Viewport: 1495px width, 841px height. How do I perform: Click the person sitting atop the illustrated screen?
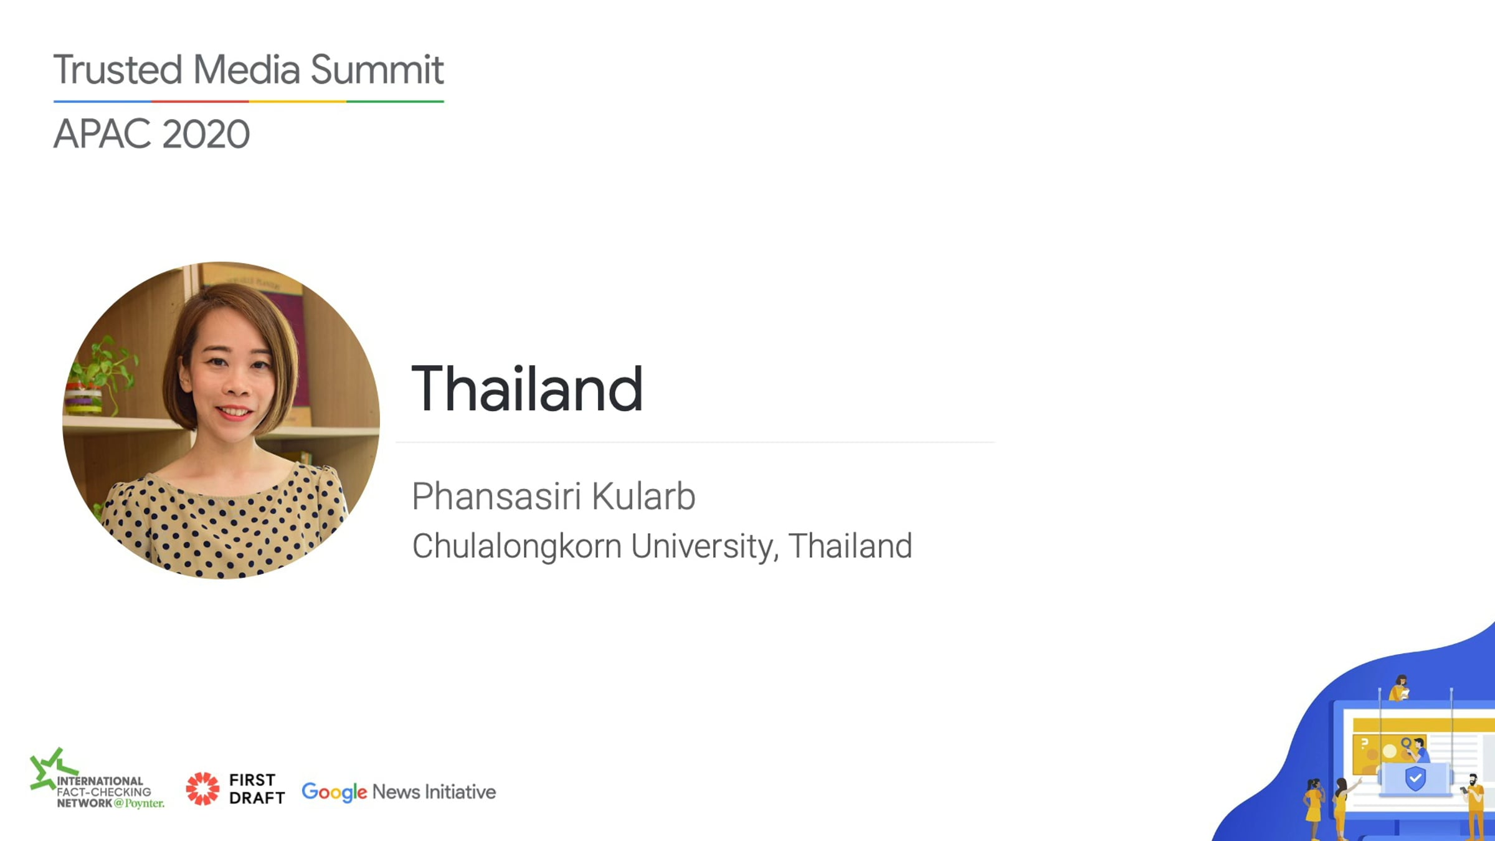tap(1400, 688)
